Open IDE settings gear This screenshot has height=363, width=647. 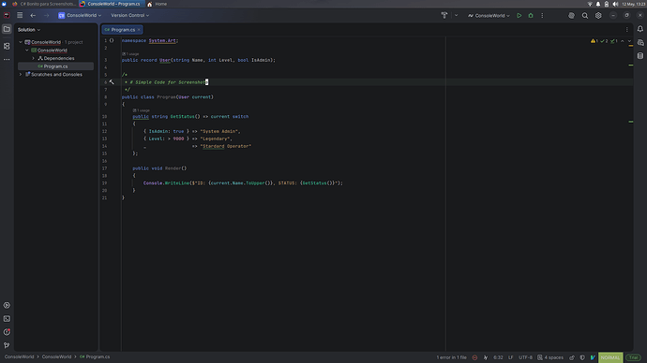(x=598, y=16)
